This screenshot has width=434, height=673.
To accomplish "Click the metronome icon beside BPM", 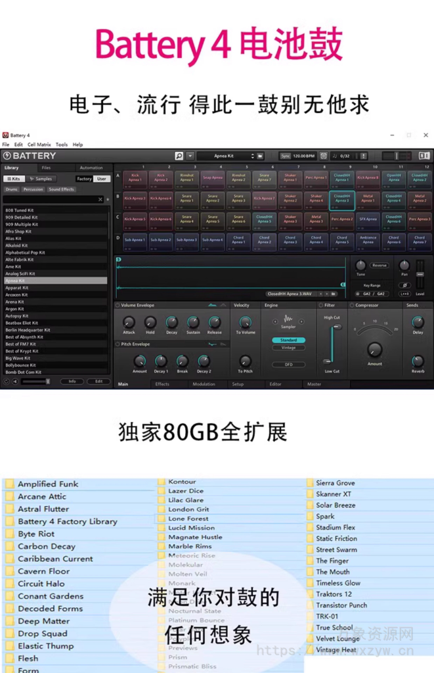I will [x=323, y=156].
